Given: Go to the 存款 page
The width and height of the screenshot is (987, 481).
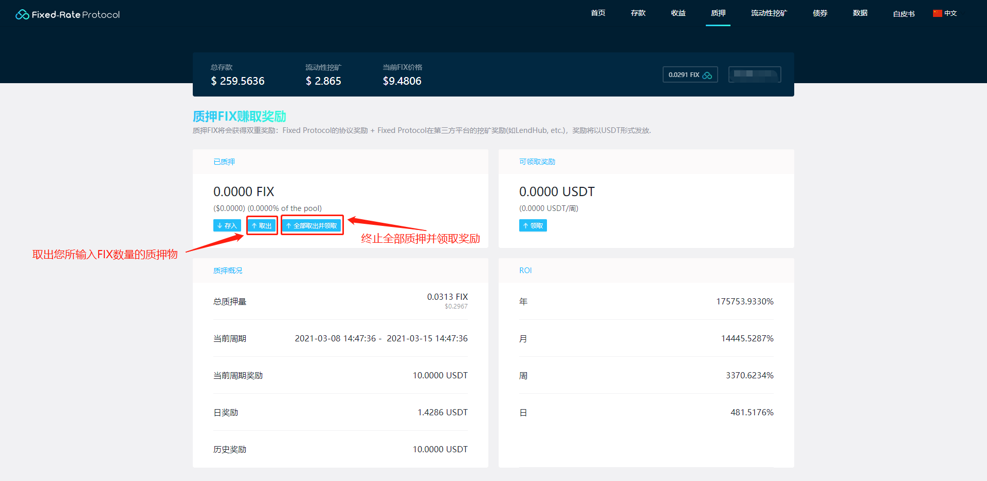Looking at the screenshot, I should coord(638,13).
